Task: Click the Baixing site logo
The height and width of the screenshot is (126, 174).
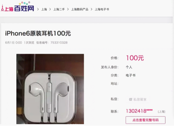Action: [x=17, y=7]
